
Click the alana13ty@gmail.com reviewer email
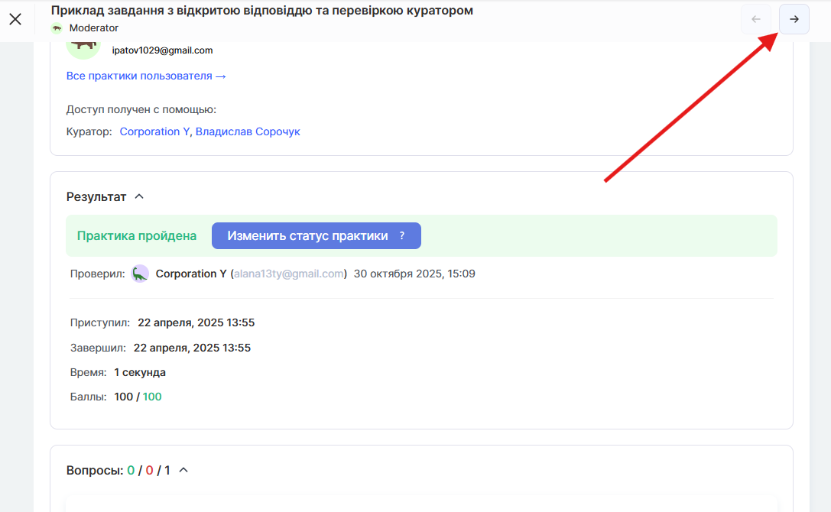[x=289, y=274]
